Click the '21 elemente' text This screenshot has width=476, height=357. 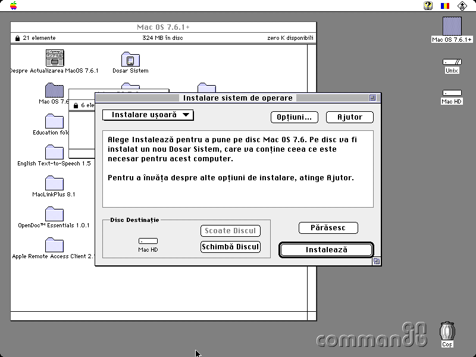click(39, 38)
